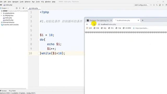This screenshot has height=94, width=167.
Task: Click the '$i = 10;' code line
Action: pyautogui.click(x=47, y=35)
